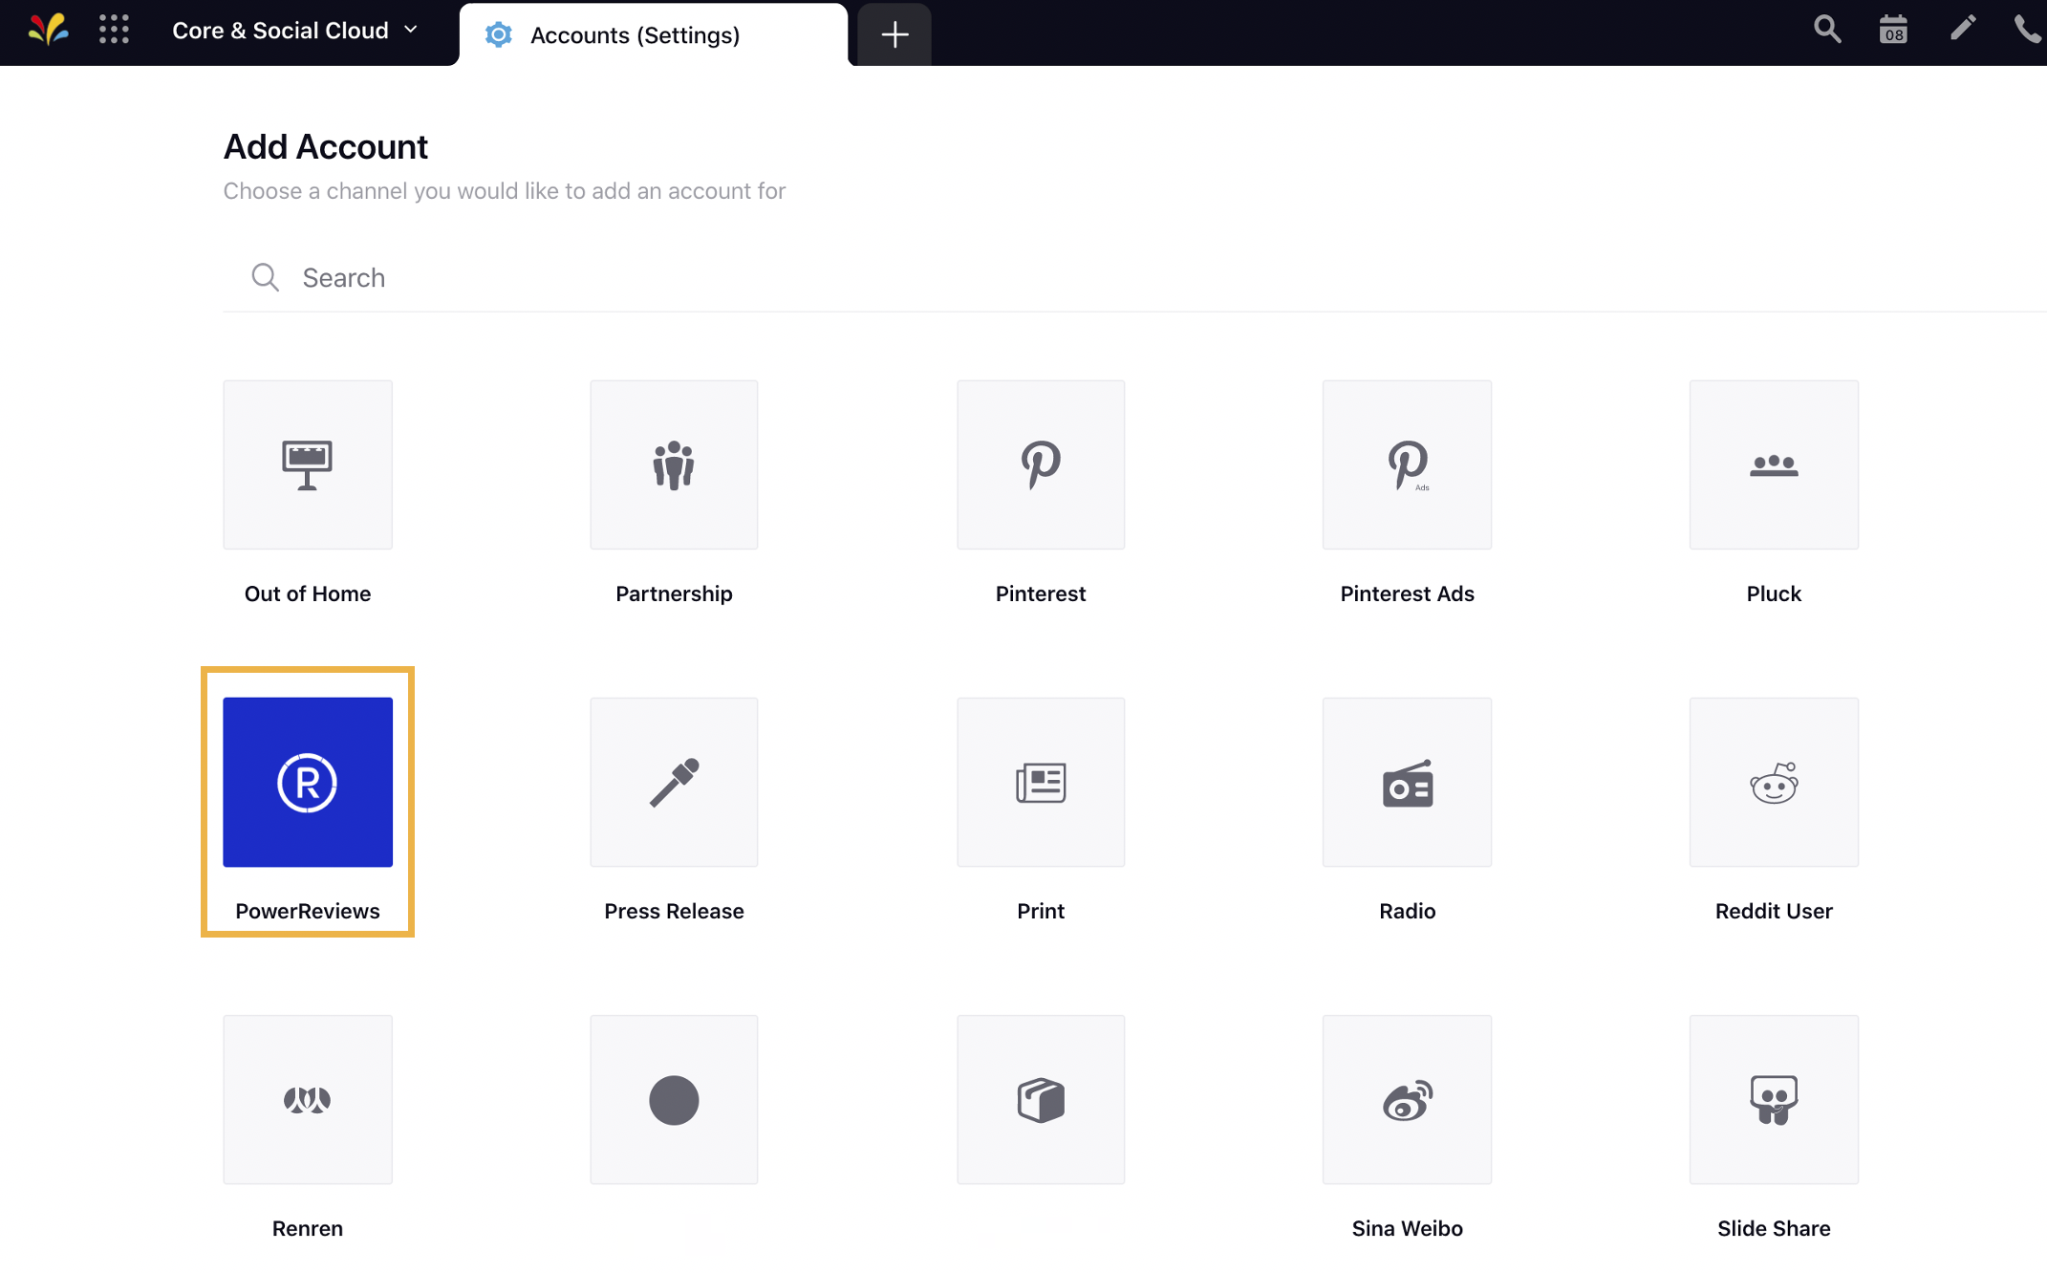Click the calendar icon in top bar
Image resolution: width=2047 pixels, height=1273 pixels.
(x=1893, y=32)
